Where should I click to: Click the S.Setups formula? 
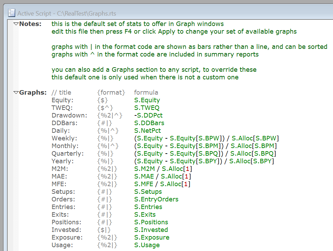click(148, 192)
